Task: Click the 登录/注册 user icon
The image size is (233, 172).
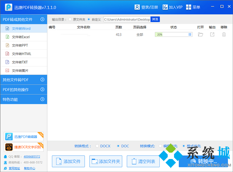Action: [x=137, y=7]
